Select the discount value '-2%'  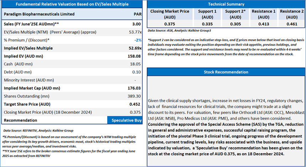click(138, 40)
